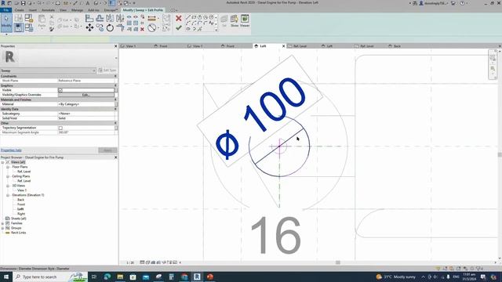
Task: Select the Rectangle draw tool
Action: 194,17
